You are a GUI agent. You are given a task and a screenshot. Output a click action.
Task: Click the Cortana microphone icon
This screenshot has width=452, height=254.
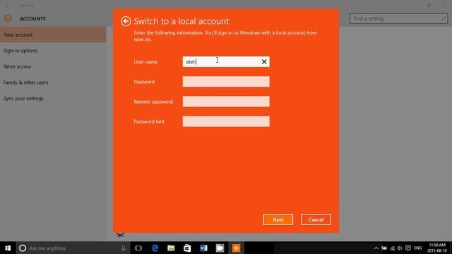[x=124, y=248]
